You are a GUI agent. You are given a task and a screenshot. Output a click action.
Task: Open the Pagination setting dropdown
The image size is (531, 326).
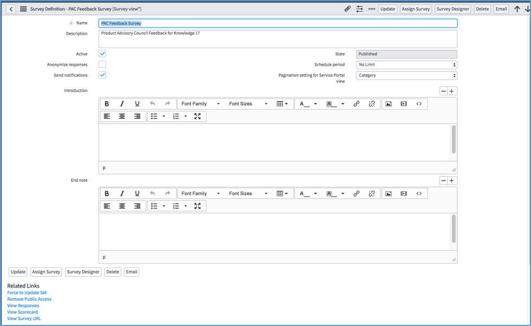coord(406,75)
